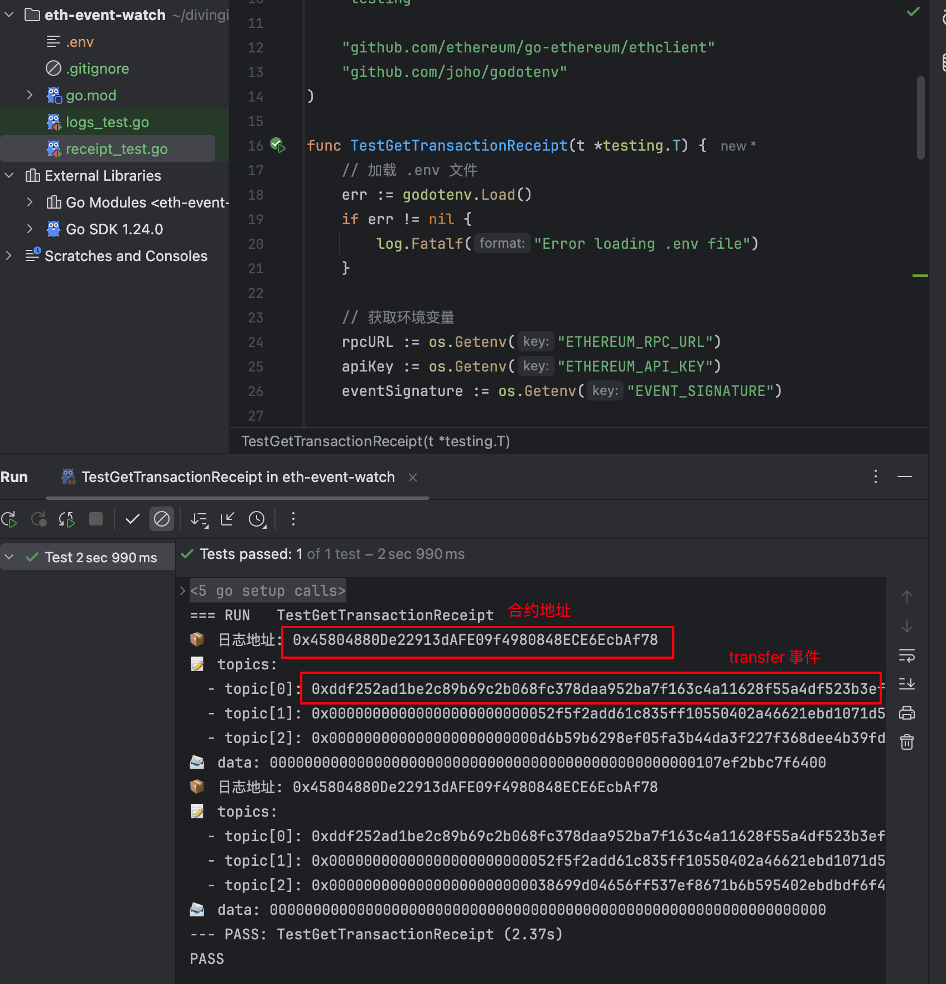Screen dimensions: 946x984
Task: Select the go.mod file
Action: 91,95
